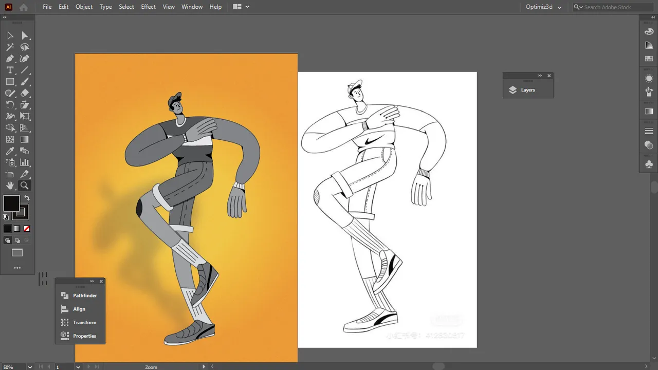Select the Perspective Grid tool
The height and width of the screenshot is (370, 658).
[x=24, y=128]
